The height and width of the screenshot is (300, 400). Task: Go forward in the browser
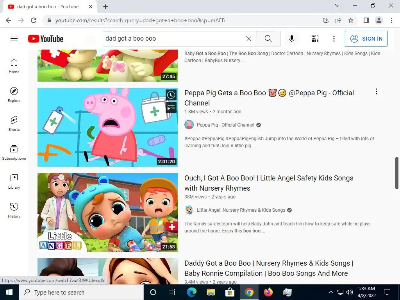pos(21,20)
